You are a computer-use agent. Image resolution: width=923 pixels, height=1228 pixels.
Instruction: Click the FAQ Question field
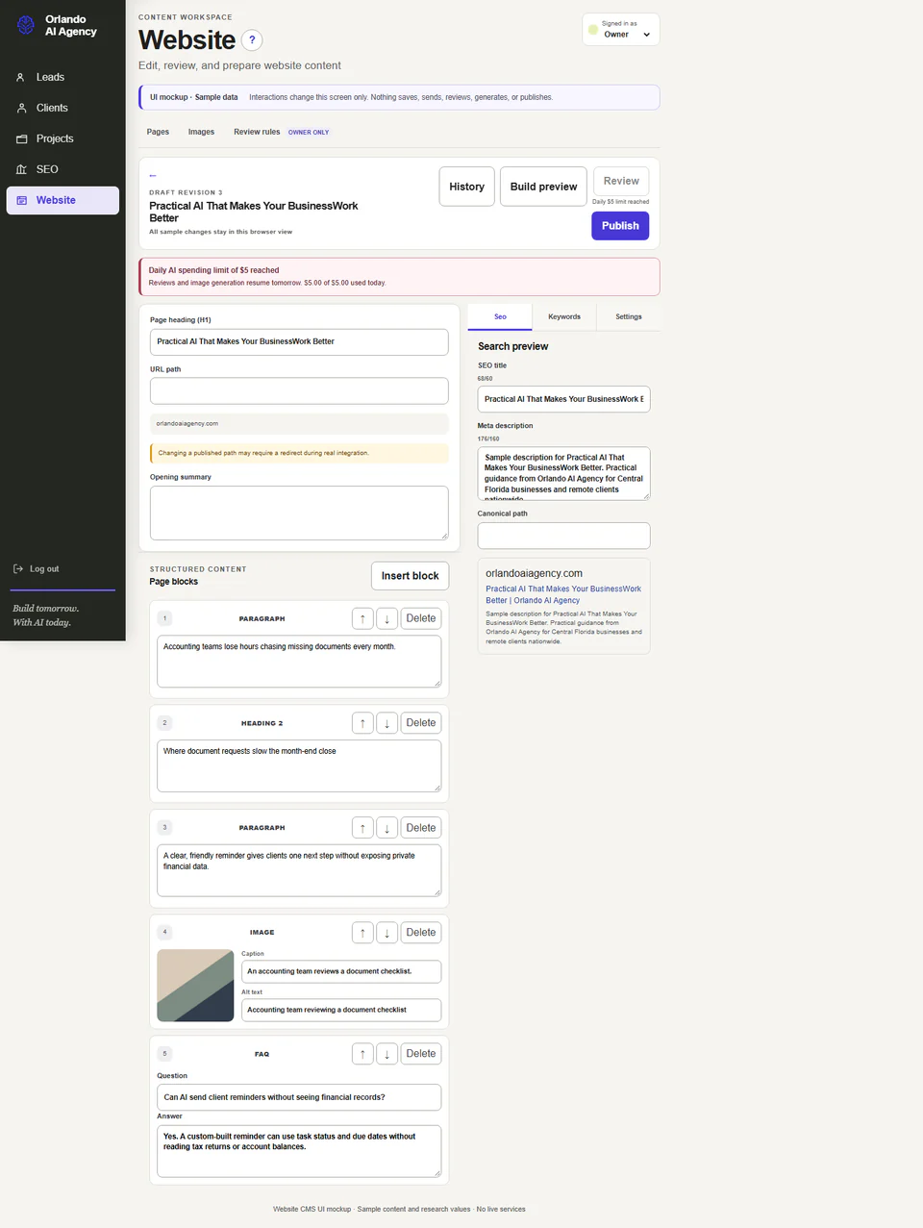point(299,1097)
